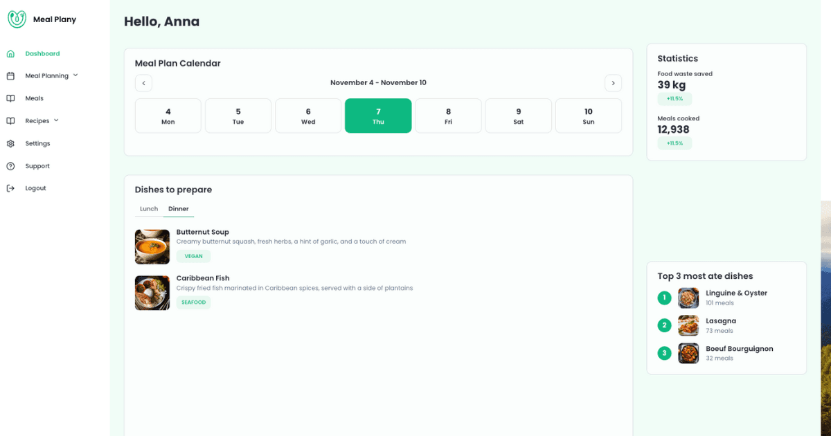The image size is (831, 436).
Task: Click the Dashboard home icon
Action: coord(10,53)
